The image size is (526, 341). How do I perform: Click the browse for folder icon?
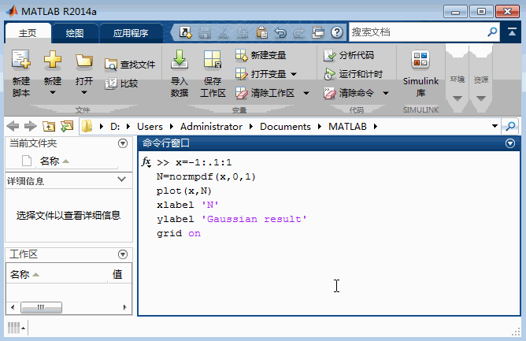coord(67,126)
